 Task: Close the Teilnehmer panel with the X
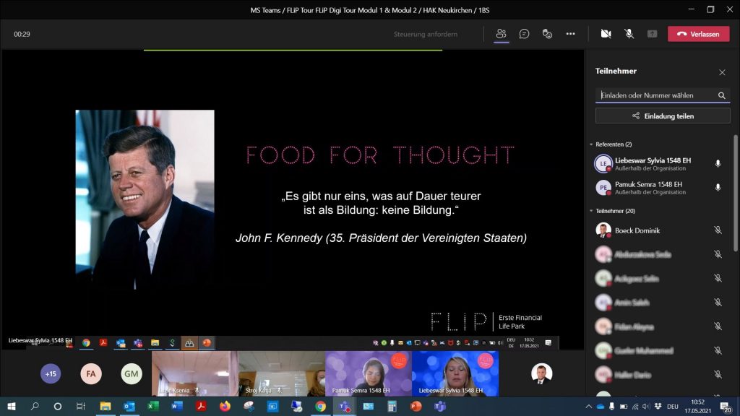721,72
